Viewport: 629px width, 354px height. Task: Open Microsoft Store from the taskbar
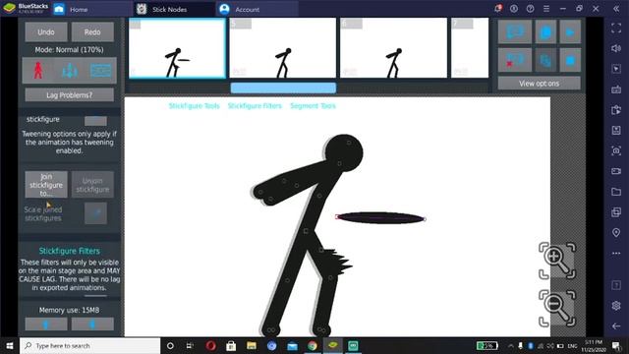(x=231, y=345)
